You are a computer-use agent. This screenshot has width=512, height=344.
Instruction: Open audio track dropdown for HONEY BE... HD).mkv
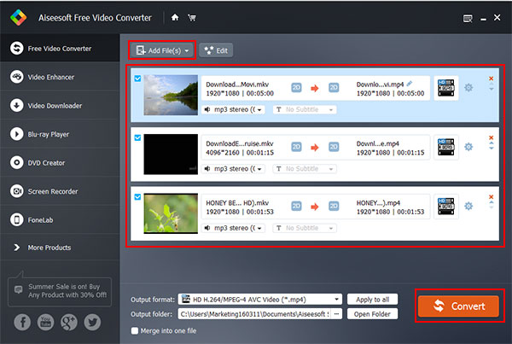(x=234, y=228)
